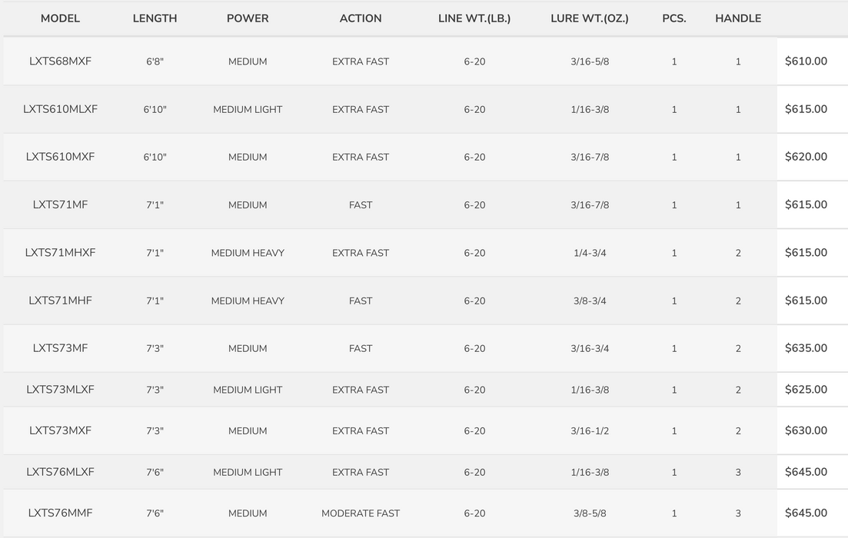The height and width of the screenshot is (538, 848).
Task: Click the LENGTH column header
Action: click(x=155, y=18)
